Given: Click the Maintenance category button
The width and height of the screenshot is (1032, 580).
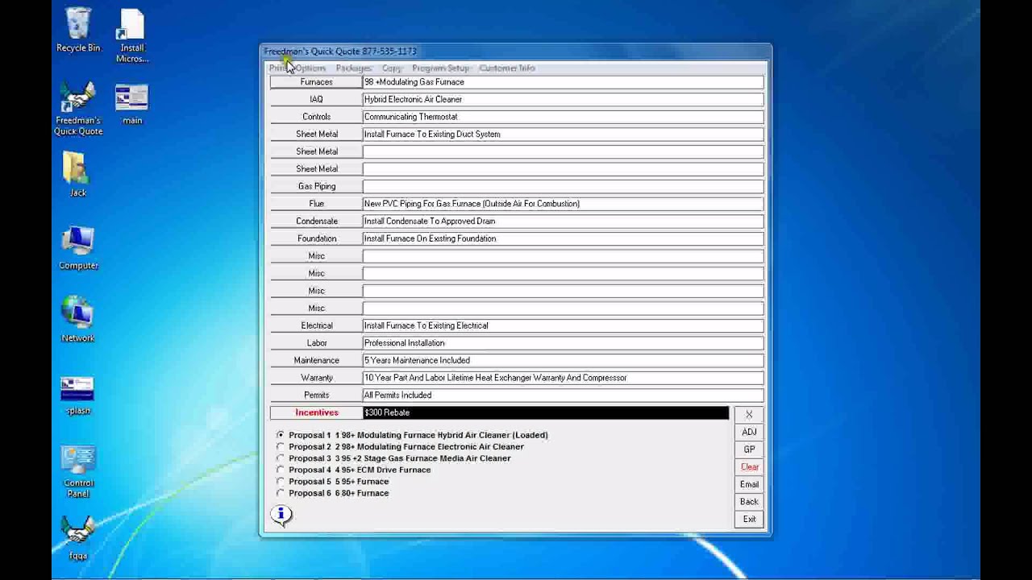Looking at the screenshot, I should [x=316, y=360].
